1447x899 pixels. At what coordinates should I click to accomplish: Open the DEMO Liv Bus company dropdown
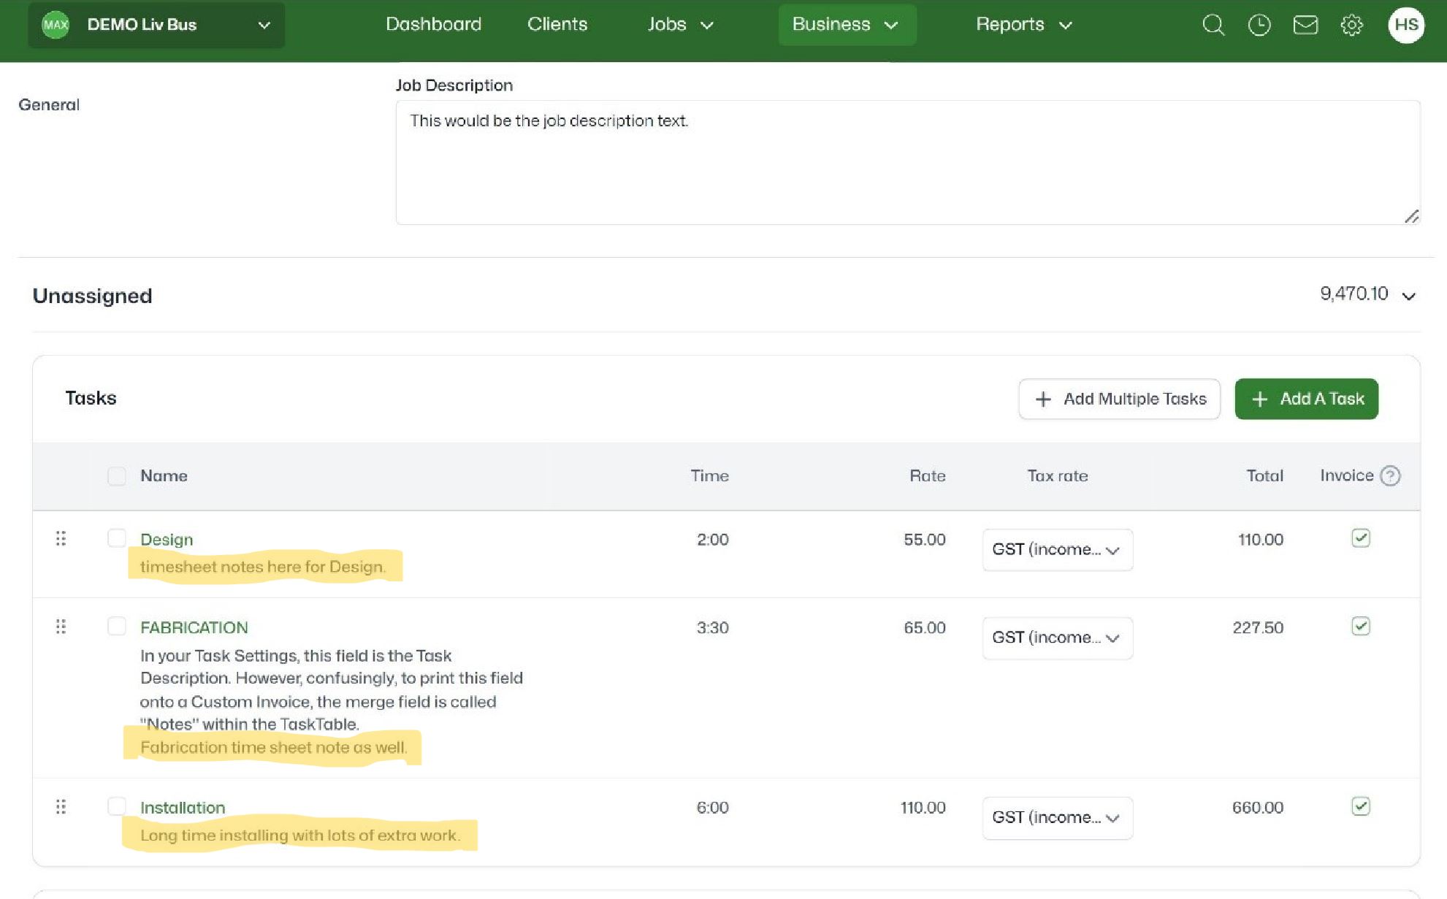pos(156,25)
